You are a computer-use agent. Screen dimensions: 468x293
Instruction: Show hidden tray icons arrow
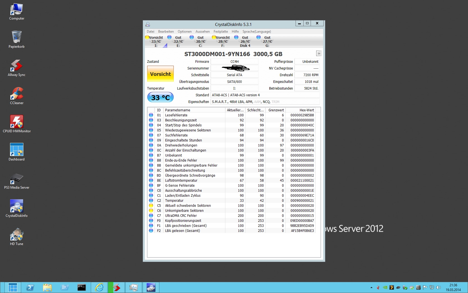(371, 287)
